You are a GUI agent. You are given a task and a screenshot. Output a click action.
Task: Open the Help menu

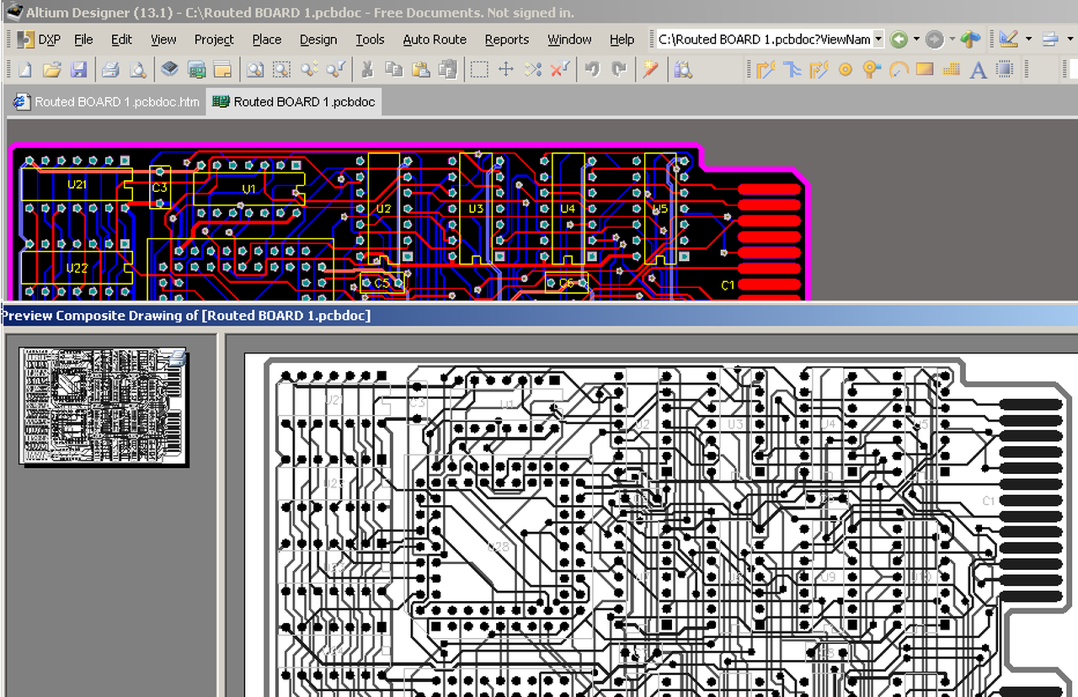(622, 39)
